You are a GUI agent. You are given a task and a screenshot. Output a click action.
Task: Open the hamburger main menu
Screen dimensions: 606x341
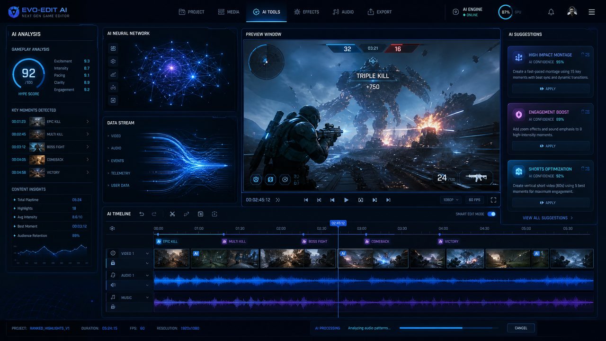(x=592, y=12)
